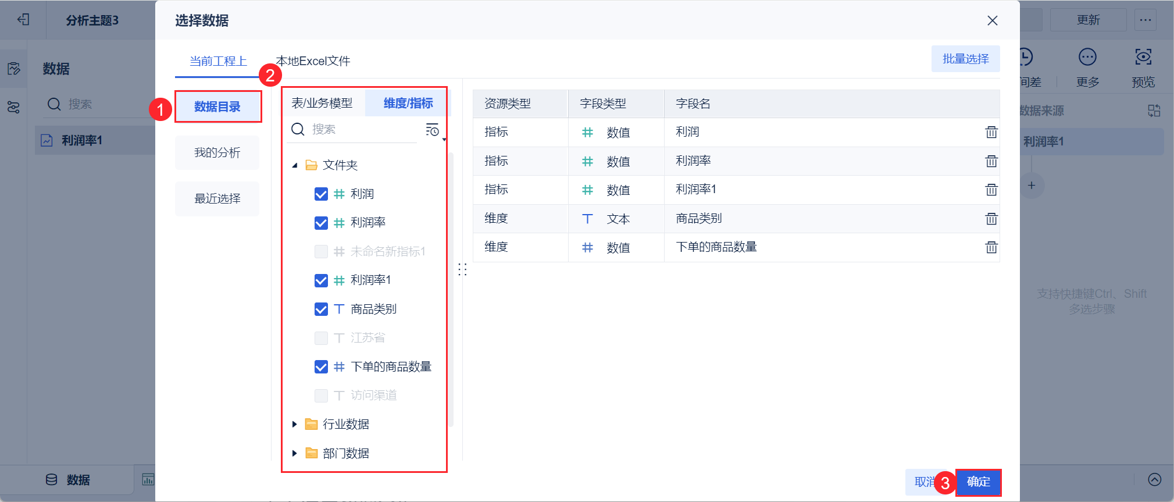Click the magnifier icon in the dialog's tree search
The image size is (1174, 502).
pyautogui.click(x=298, y=129)
